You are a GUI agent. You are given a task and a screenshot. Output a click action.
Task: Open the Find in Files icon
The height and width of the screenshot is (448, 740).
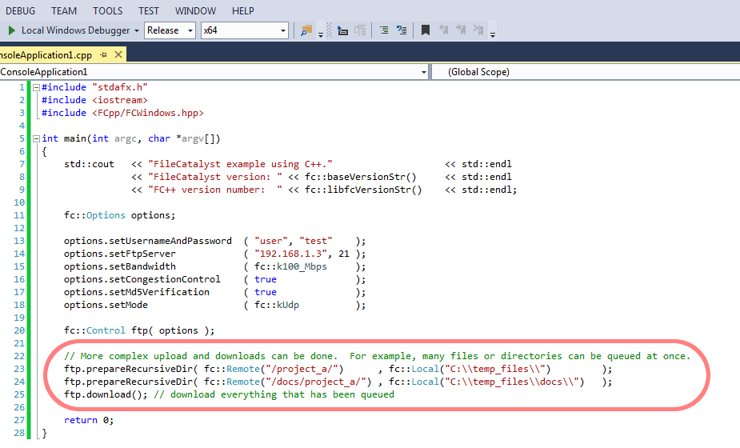(x=306, y=30)
